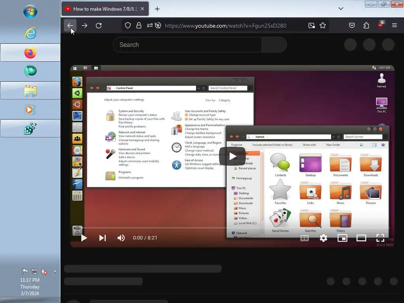
Task: Reload the current page
Action: (99, 26)
